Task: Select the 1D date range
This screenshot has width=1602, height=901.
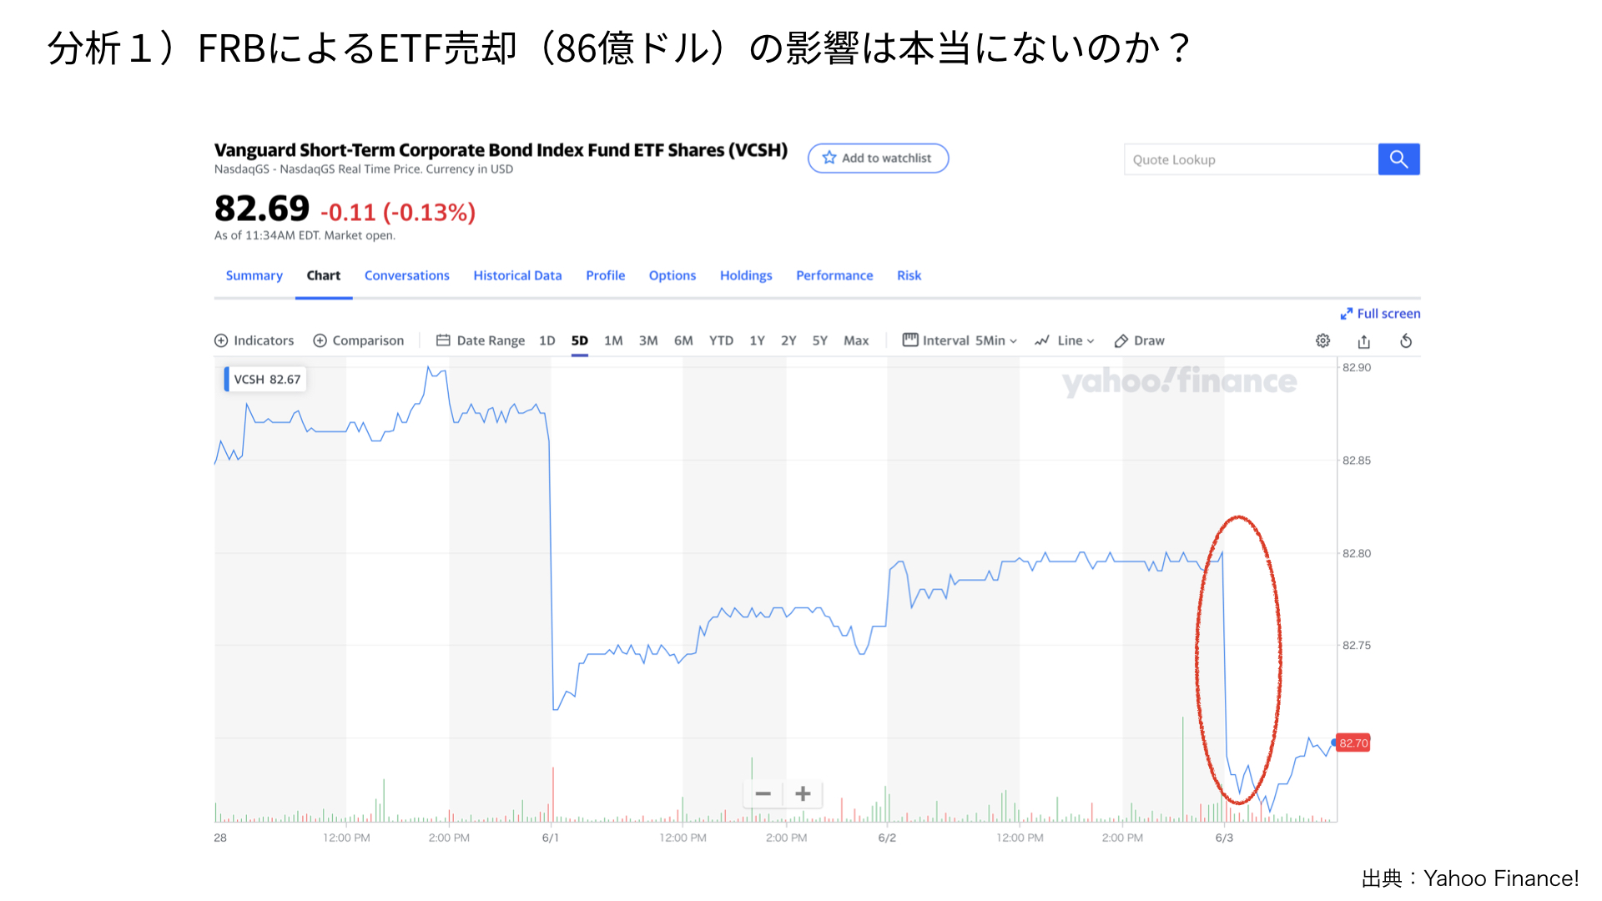Action: [547, 340]
